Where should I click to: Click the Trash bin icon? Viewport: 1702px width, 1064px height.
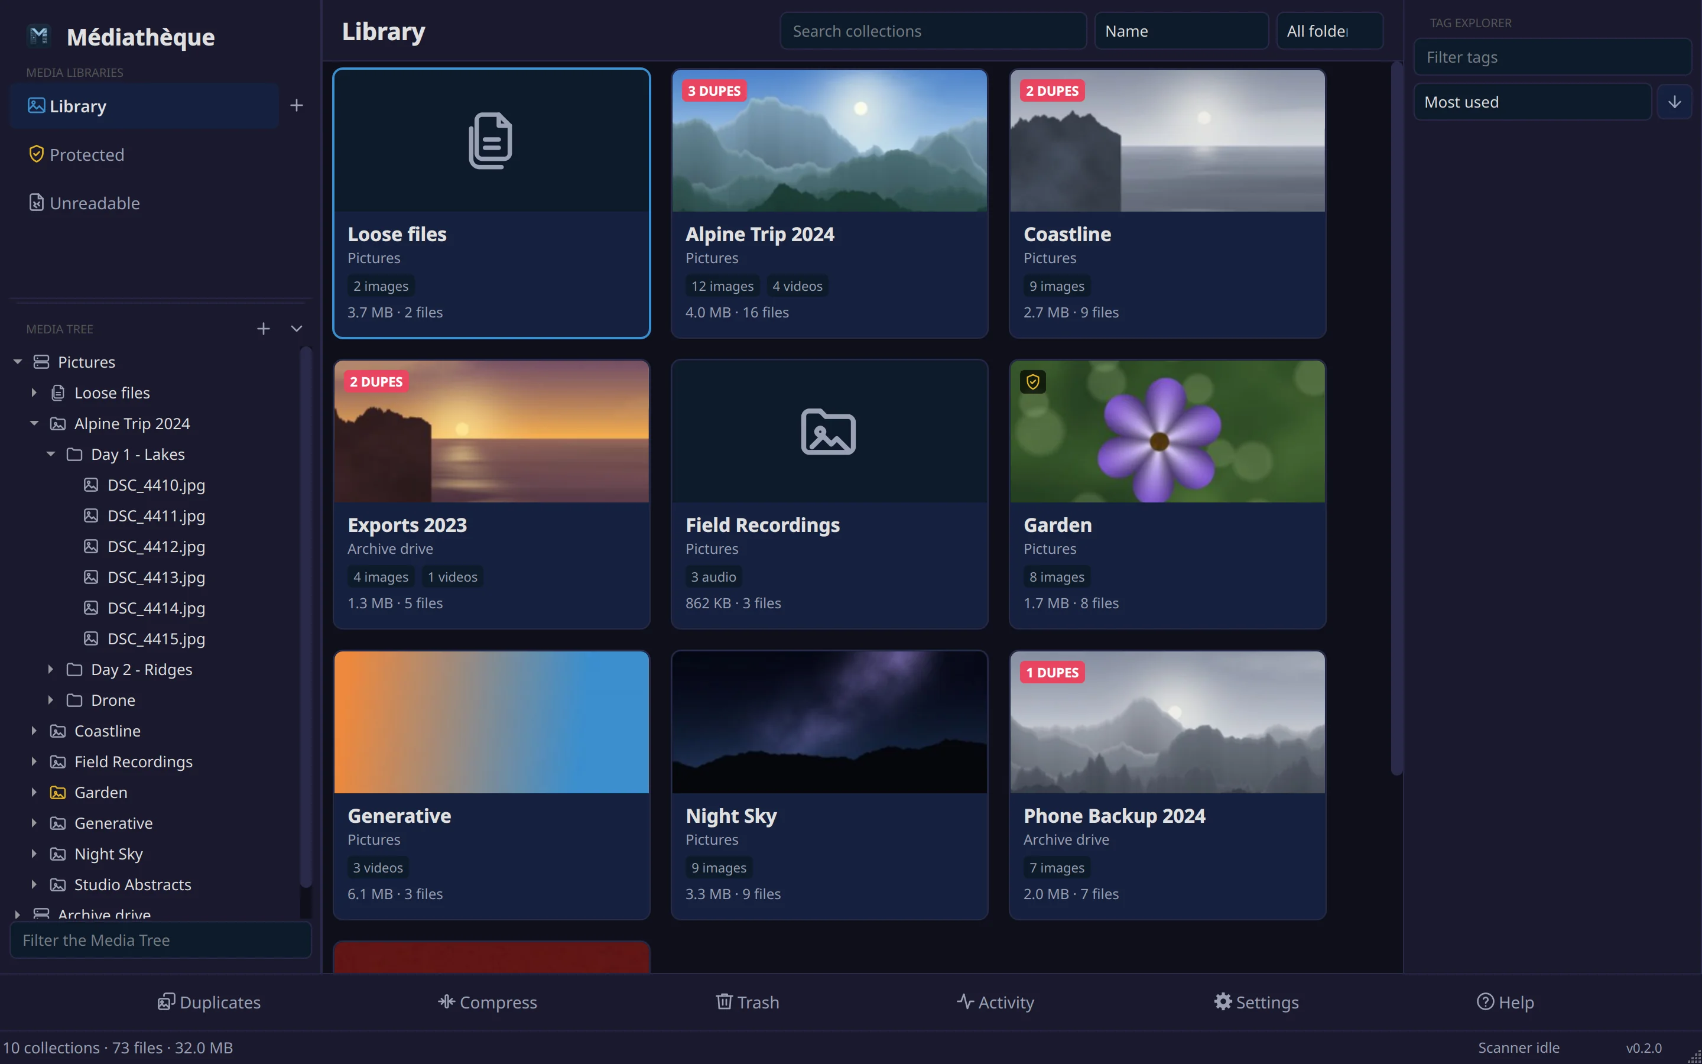(724, 1001)
